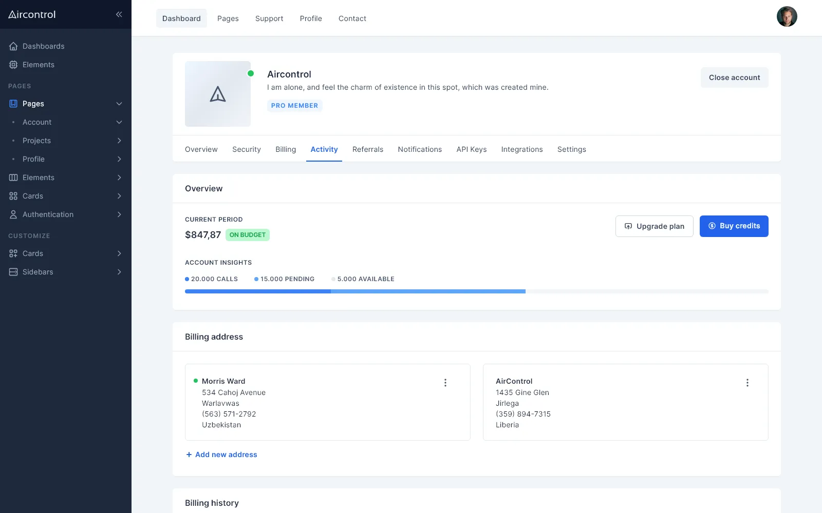Select the Morris Ward address card
Image resolution: width=822 pixels, height=513 pixels.
[328, 402]
